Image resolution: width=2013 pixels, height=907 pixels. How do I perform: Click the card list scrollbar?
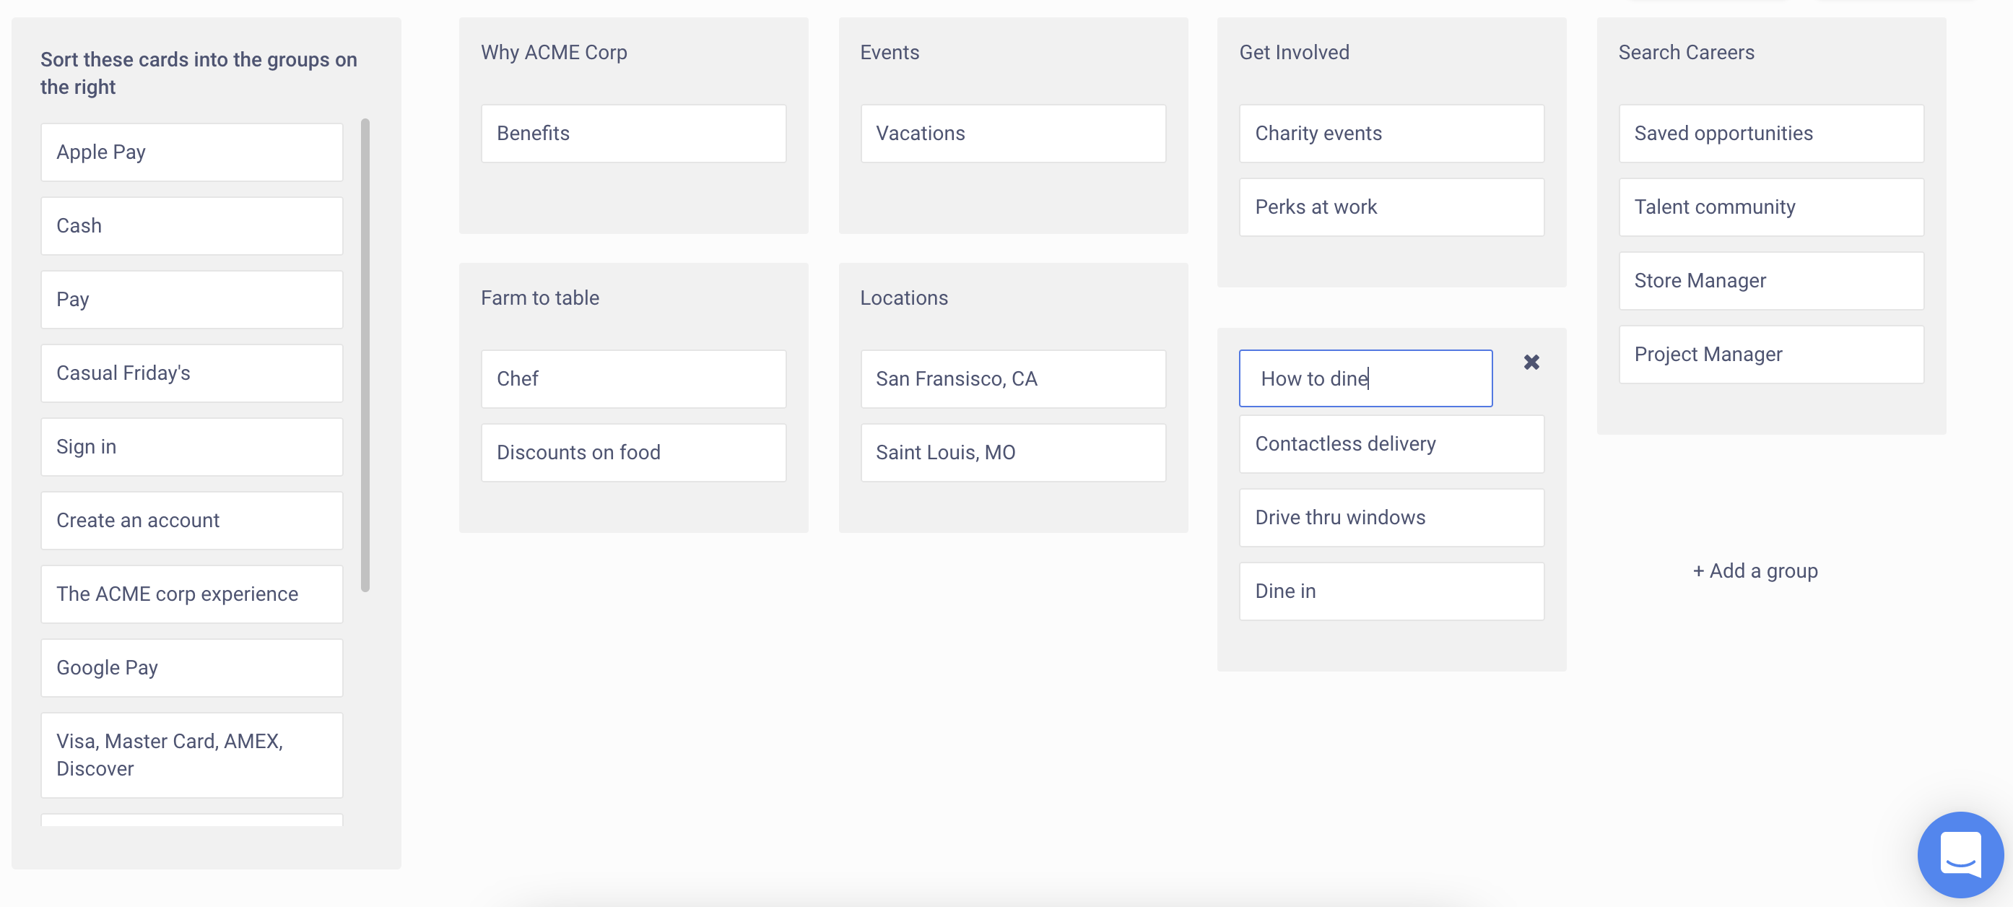(x=365, y=355)
